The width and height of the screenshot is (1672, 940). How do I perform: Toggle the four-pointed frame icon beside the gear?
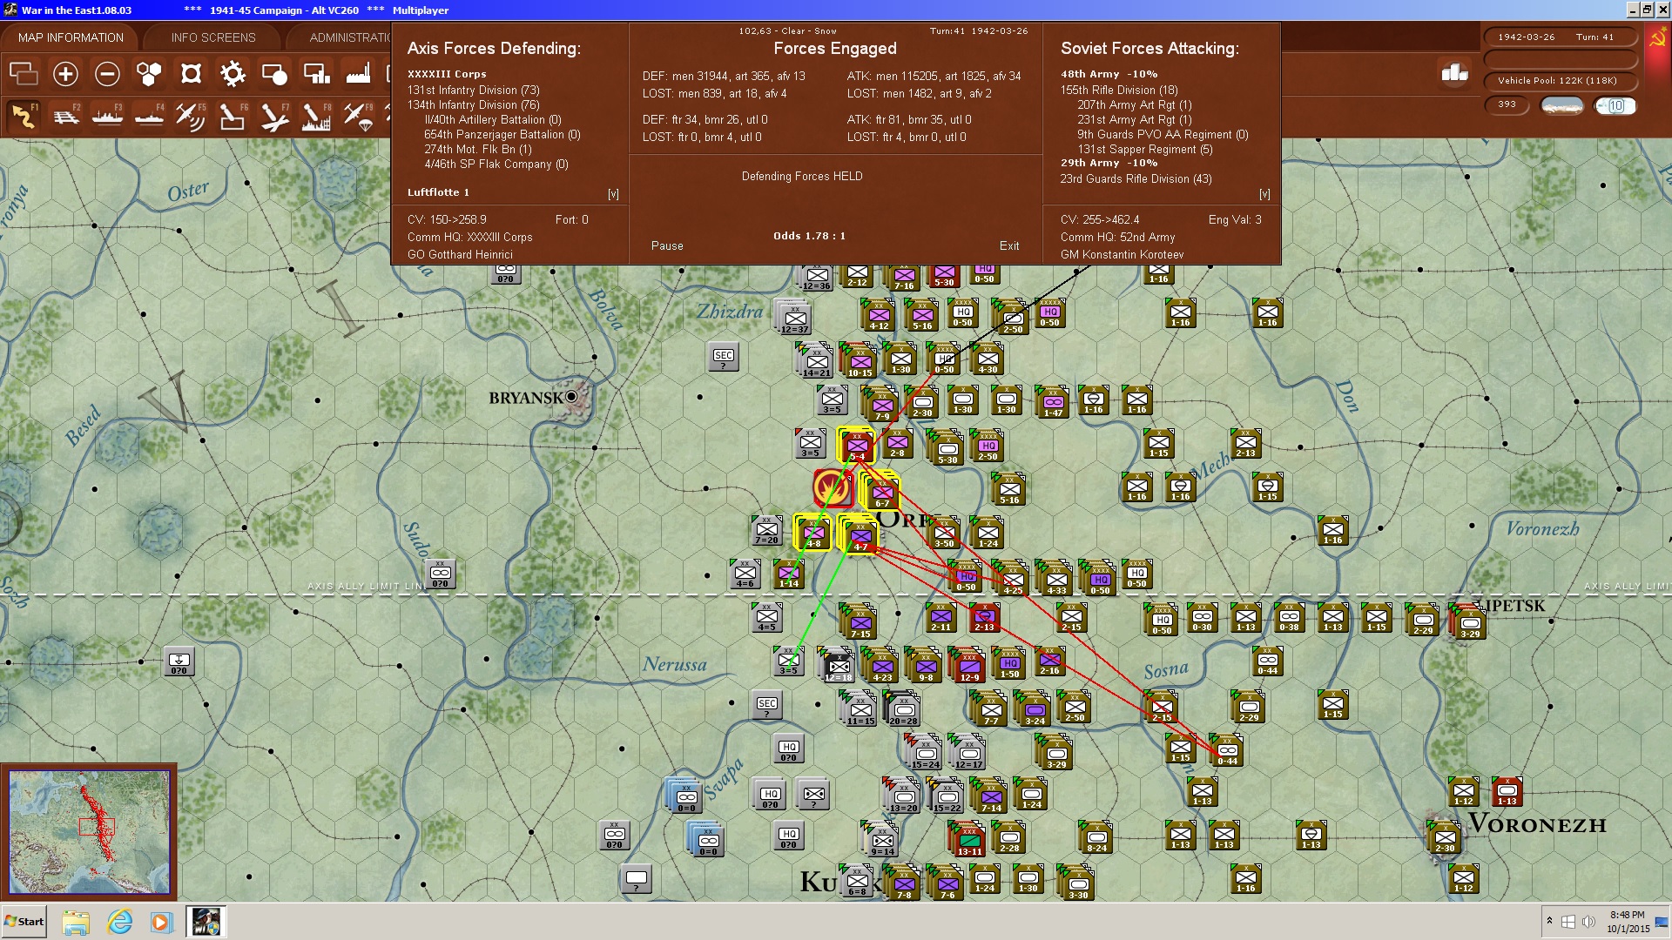coord(191,74)
